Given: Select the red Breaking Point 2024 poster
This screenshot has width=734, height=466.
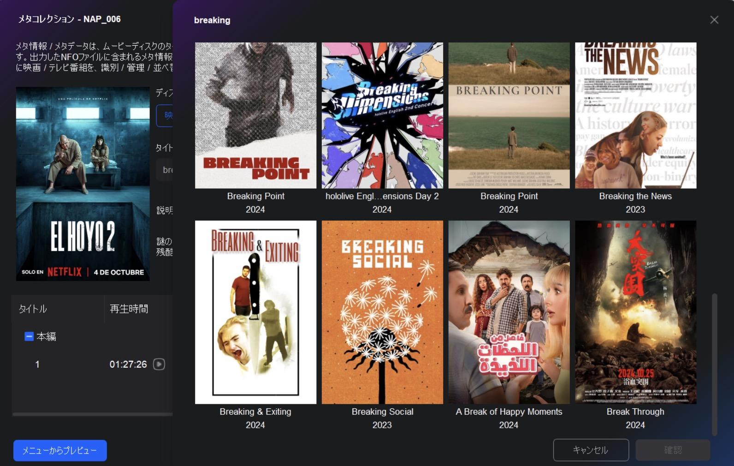Looking at the screenshot, I should pos(255,115).
